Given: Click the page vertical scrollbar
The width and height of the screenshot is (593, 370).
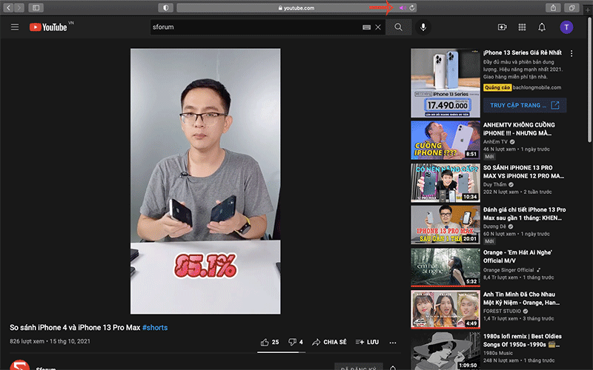Looking at the screenshot, I should click(589, 81).
